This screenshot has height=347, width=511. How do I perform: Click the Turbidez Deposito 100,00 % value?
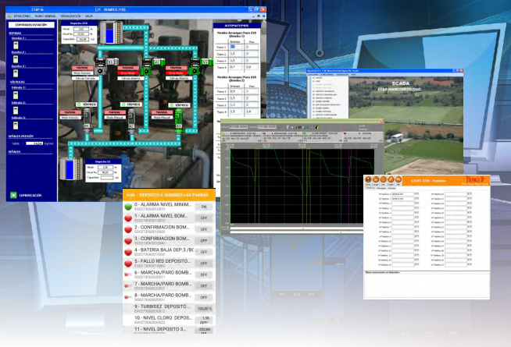tap(204, 309)
